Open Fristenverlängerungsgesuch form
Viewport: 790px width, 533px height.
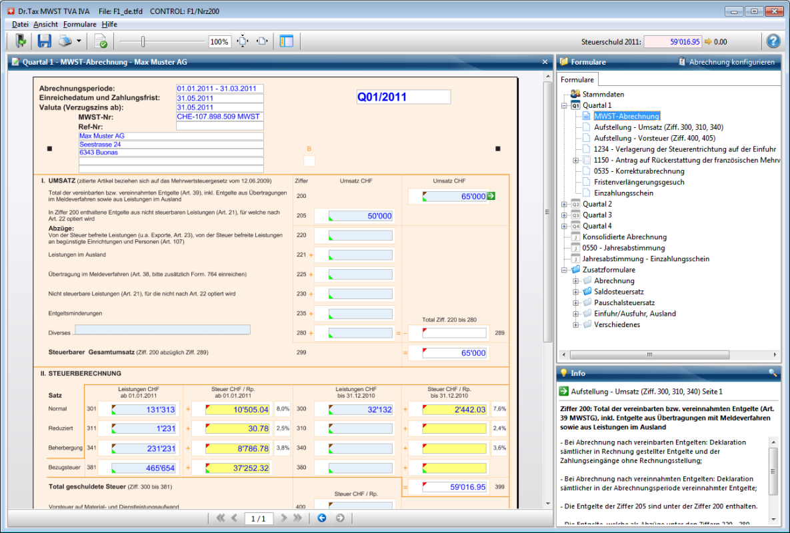639,182
